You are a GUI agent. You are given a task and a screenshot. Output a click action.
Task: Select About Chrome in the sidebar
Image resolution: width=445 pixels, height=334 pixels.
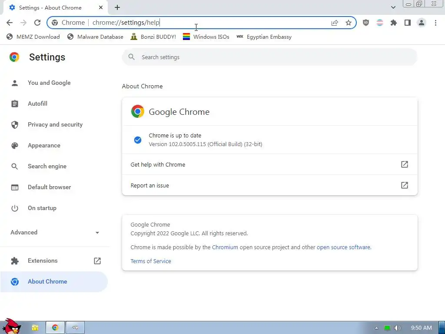coord(54,282)
